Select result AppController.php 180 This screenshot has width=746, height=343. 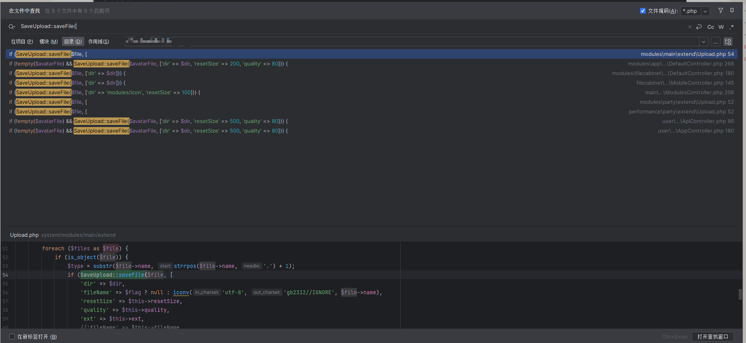pyautogui.click(x=371, y=131)
